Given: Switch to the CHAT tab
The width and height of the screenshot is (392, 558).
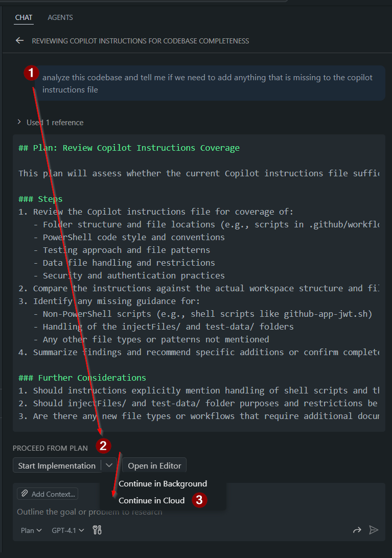Looking at the screenshot, I should (x=24, y=17).
